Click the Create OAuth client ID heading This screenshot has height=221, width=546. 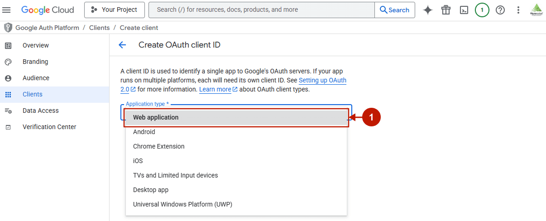(179, 45)
